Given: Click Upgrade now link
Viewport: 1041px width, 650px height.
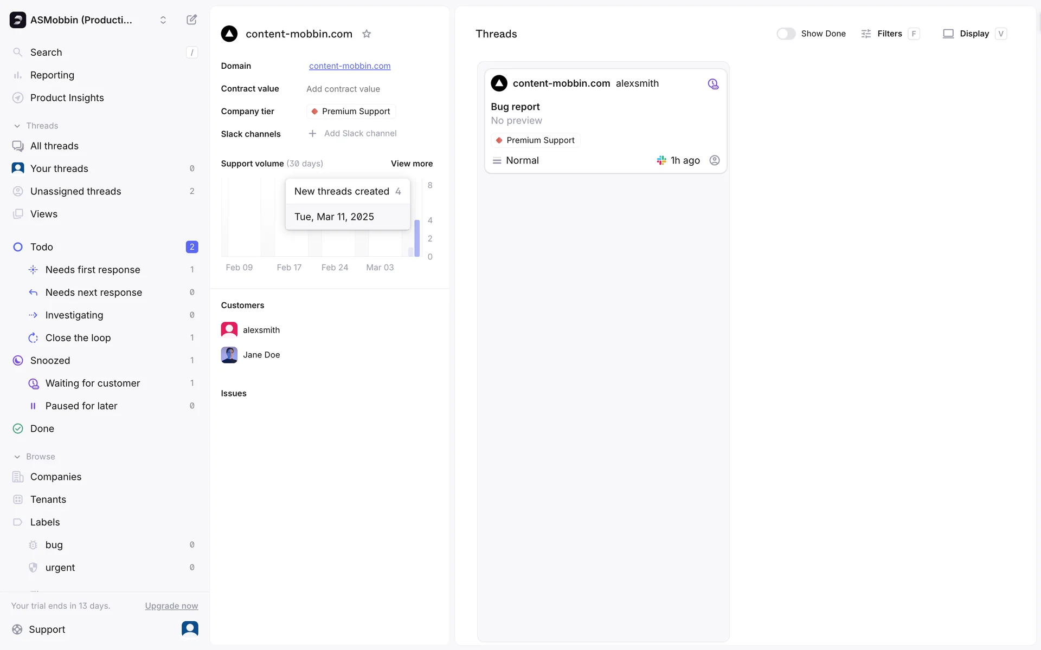Looking at the screenshot, I should pyautogui.click(x=171, y=606).
